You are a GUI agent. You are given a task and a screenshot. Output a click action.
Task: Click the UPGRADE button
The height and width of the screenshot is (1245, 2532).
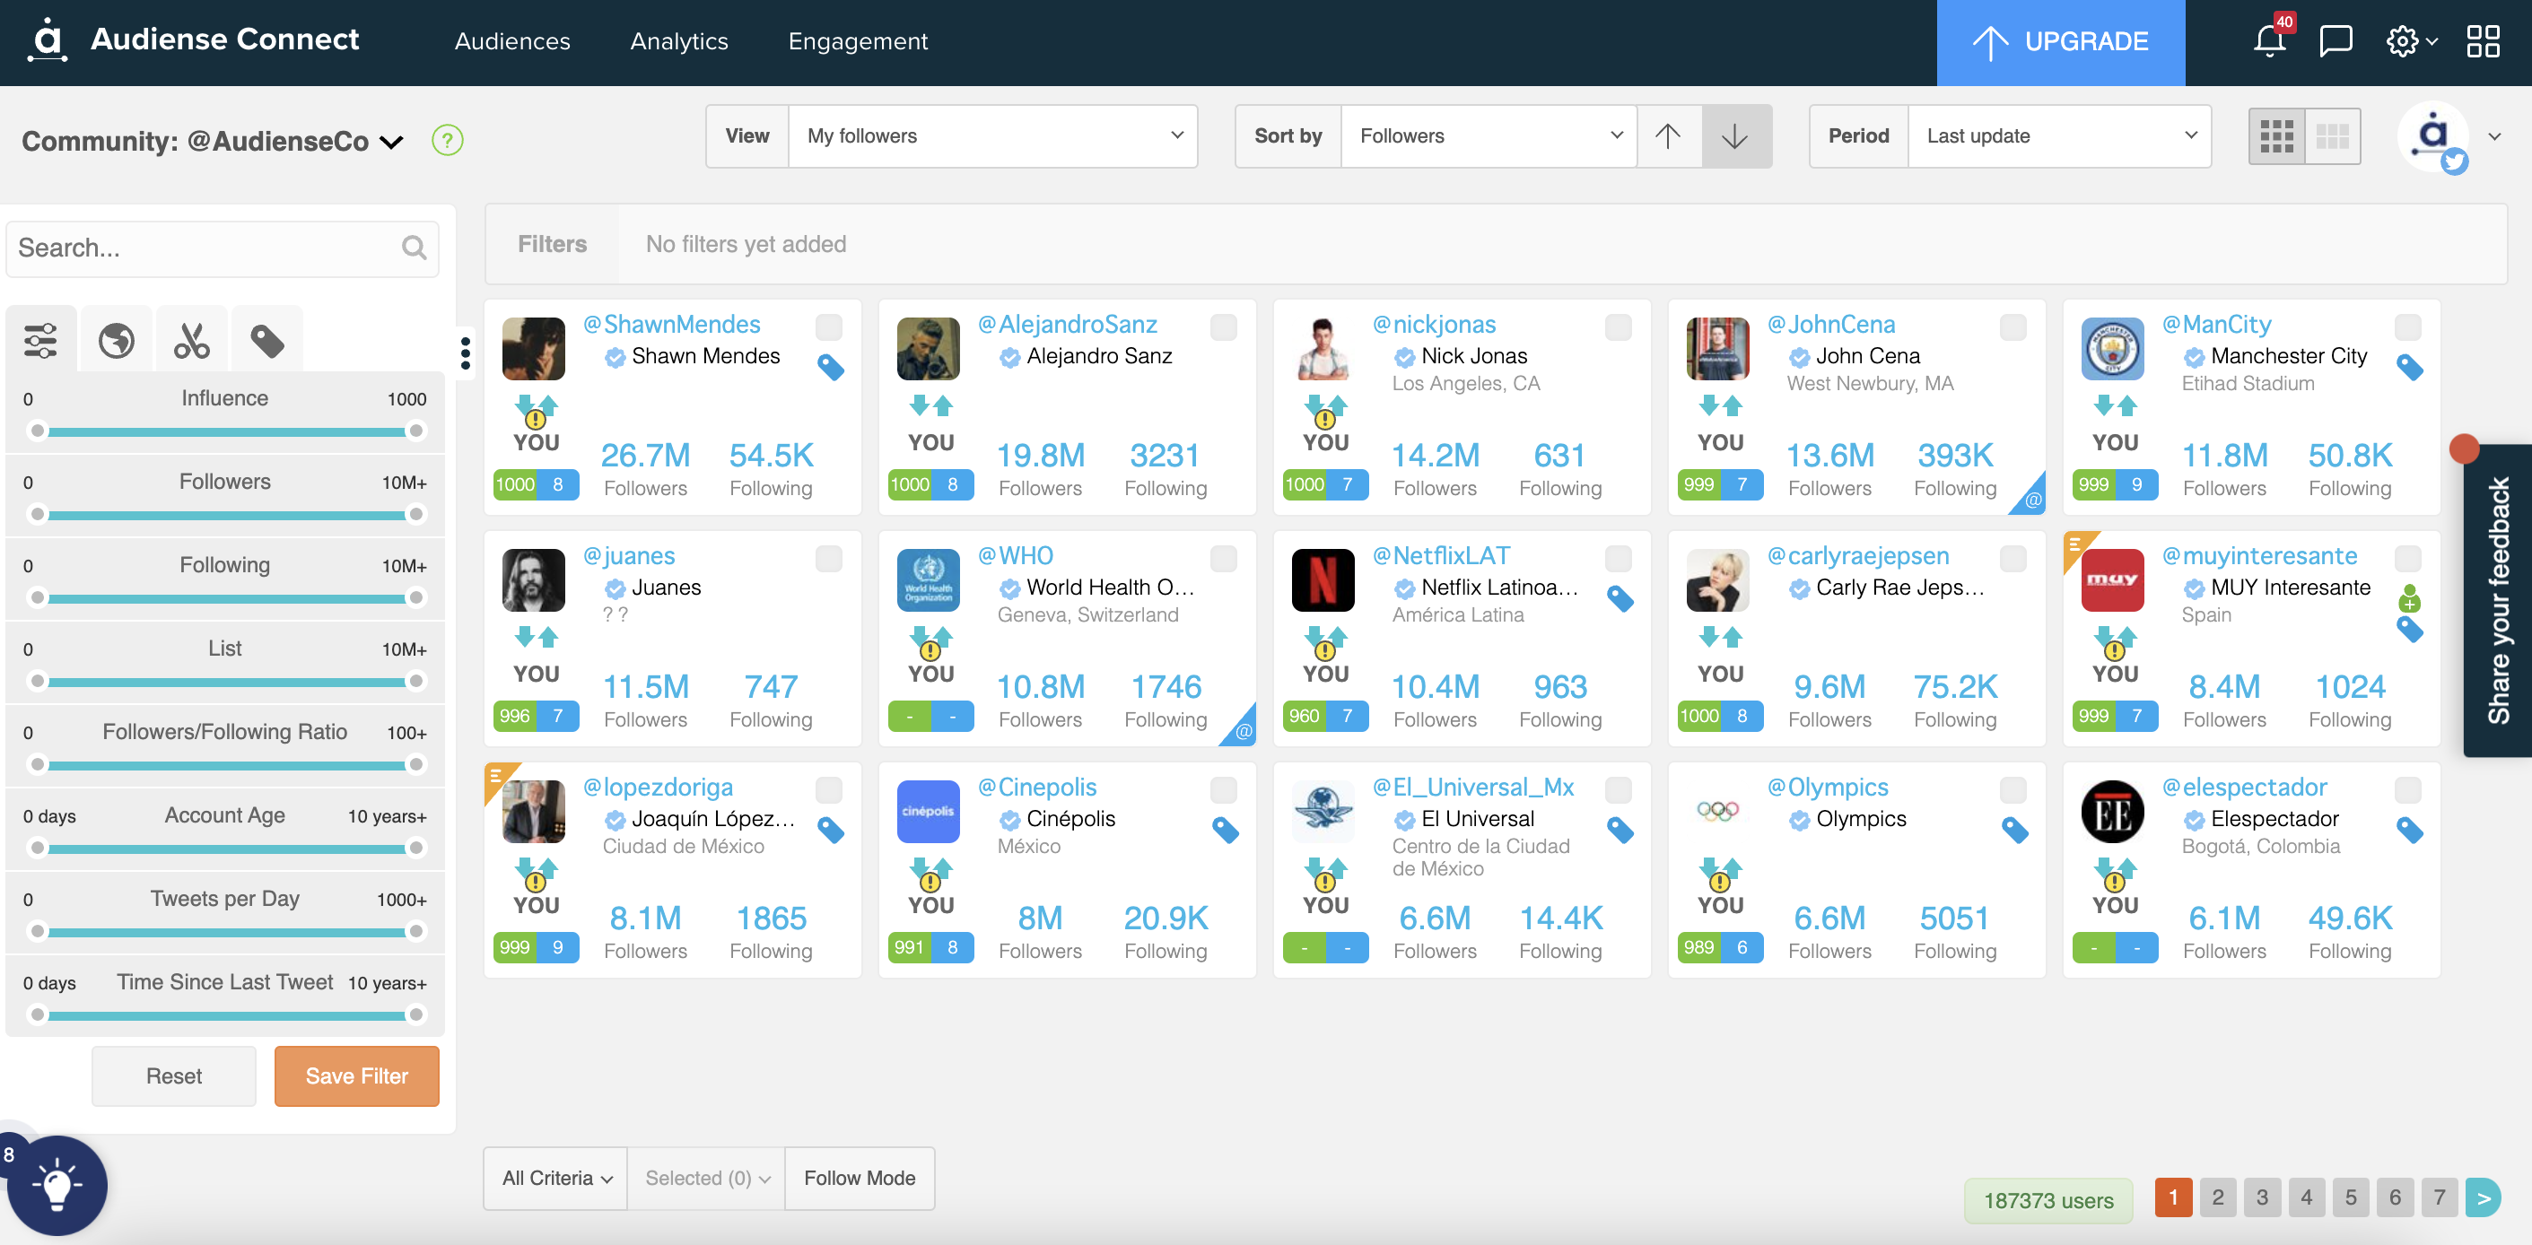pyautogui.click(x=2060, y=42)
